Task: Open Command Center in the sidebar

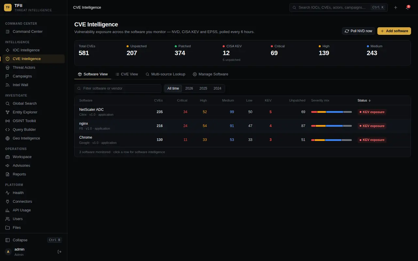Action: pyautogui.click(x=33, y=32)
